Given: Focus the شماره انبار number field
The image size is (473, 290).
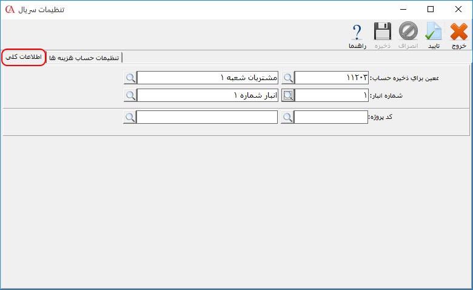Looking at the screenshot, I should 331,95.
